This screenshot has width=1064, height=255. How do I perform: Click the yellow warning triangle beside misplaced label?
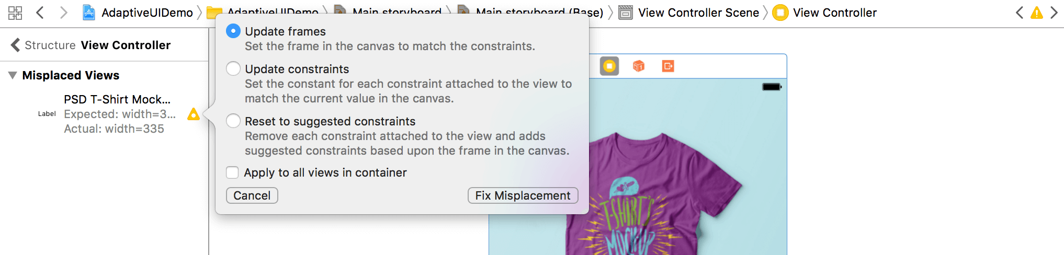(x=194, y=114)
